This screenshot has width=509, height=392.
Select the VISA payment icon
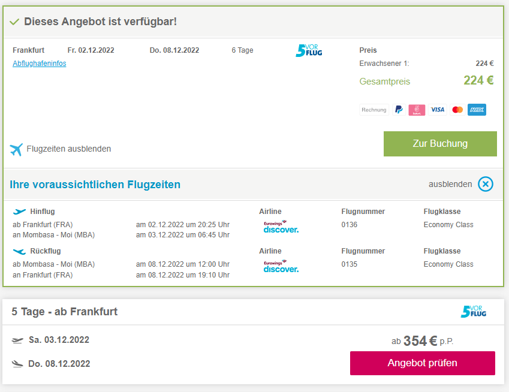coord(437,110)
